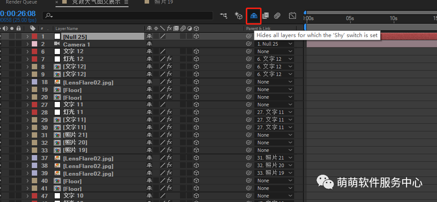437x202 pixels.
Task: Expand layer 31 照片 21 properties
Action: point(28,135)
